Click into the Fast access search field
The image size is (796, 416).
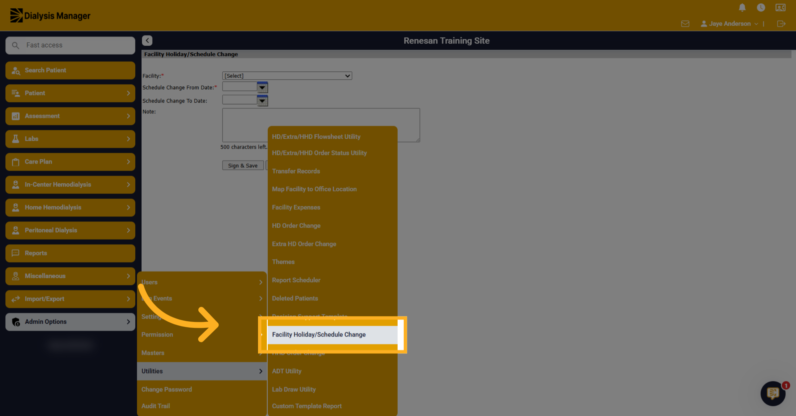click(x=70, y=45)
